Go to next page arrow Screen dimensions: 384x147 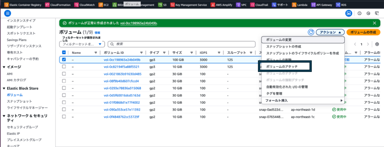click(x=368, y=44)
